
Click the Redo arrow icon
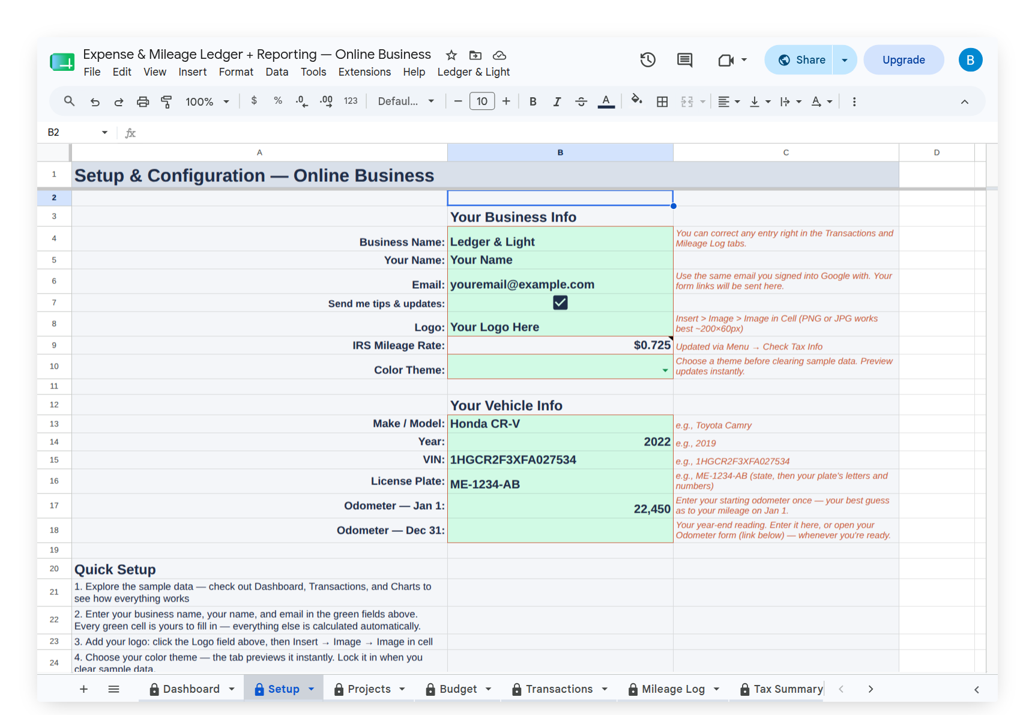coord(119,101)
